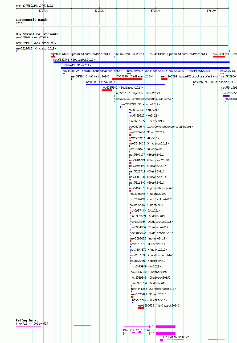Open variant nsv5570497 (Ebert2021)
The width and height of the screenshot is (237, 343).
point(149,294)
